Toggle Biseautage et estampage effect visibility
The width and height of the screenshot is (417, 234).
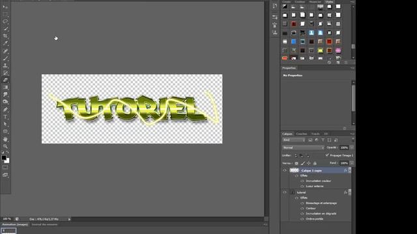pos(302,203)
